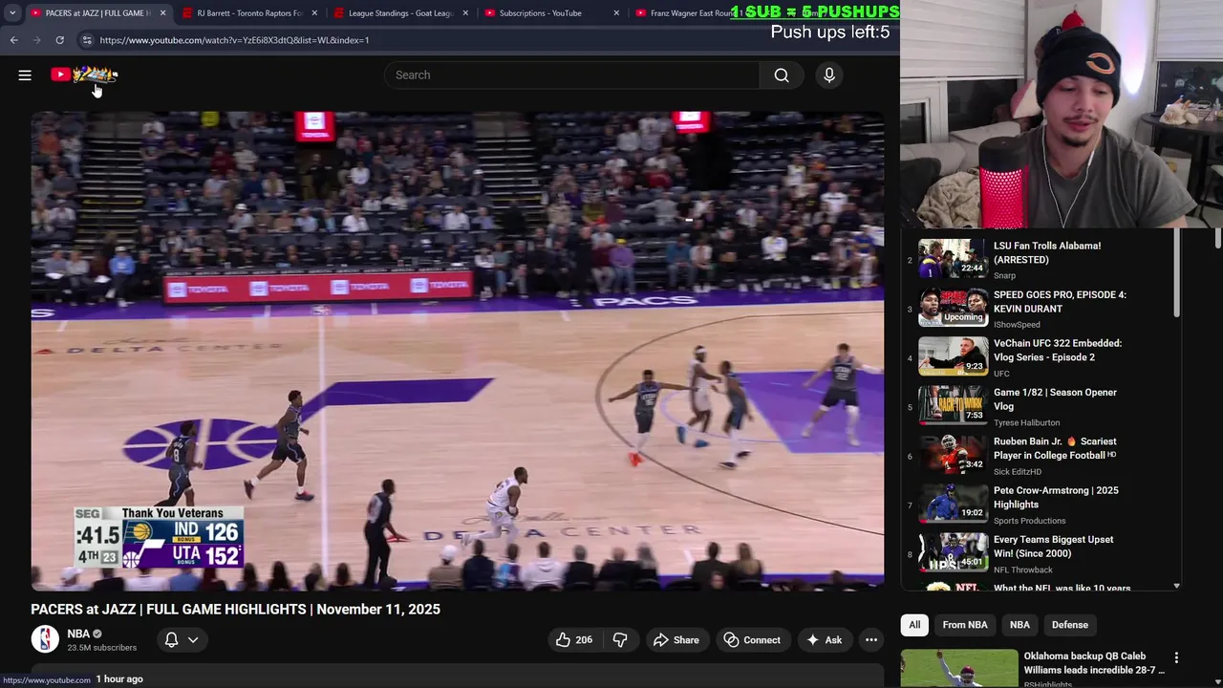Open Game 1/82 Season Opener Vlog title
The image size is (1223, 688).
(1055, 399)
